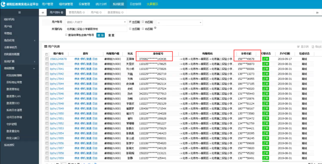Close the 管理员角色 tab via its close icon
This screenshot has height=164, width=322.
pyautogui.click(x=84, y=13)
